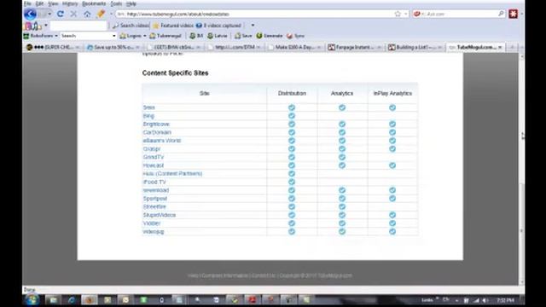Open the forward history dropdown arrow

[49, 14]
